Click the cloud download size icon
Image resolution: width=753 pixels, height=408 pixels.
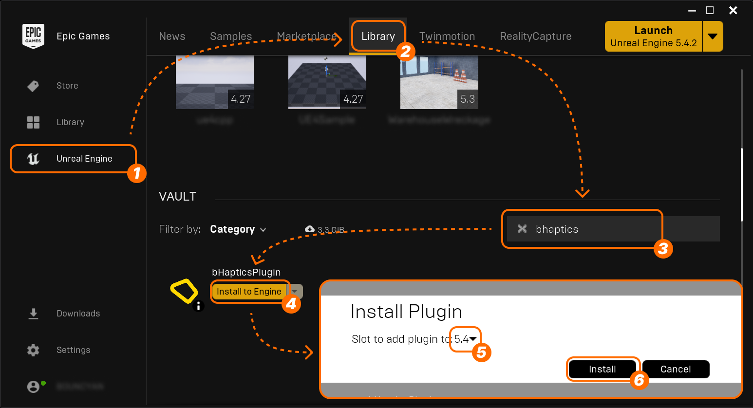pyautogui.click(x=310, y=229)
